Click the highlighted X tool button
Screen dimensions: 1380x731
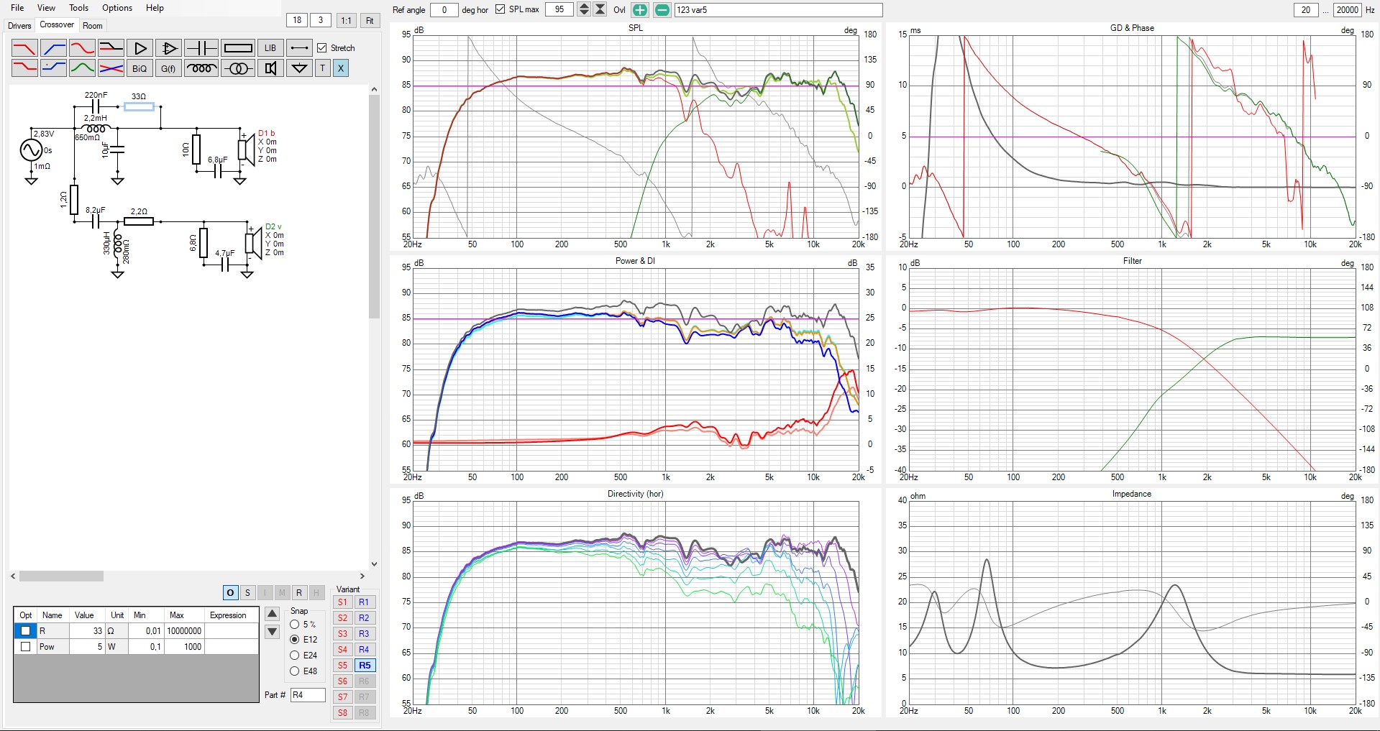341,68
